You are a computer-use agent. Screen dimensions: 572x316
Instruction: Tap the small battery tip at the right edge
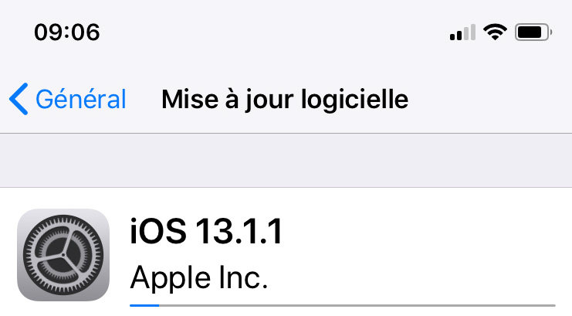point(550,32)
